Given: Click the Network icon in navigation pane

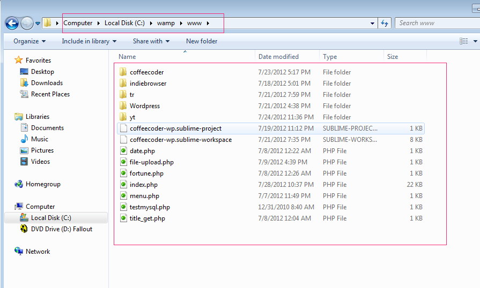Looking at the screenshot, I should 19,252.
